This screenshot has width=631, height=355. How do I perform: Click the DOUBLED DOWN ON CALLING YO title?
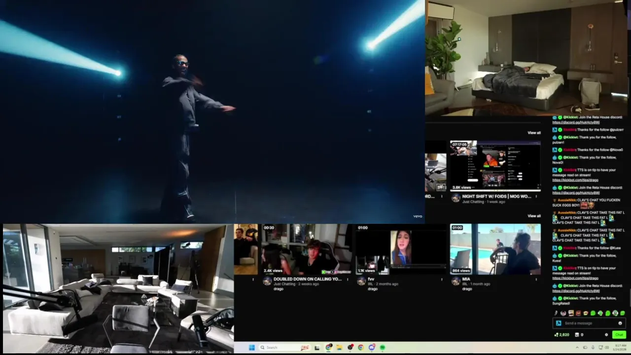click(308, 279)
